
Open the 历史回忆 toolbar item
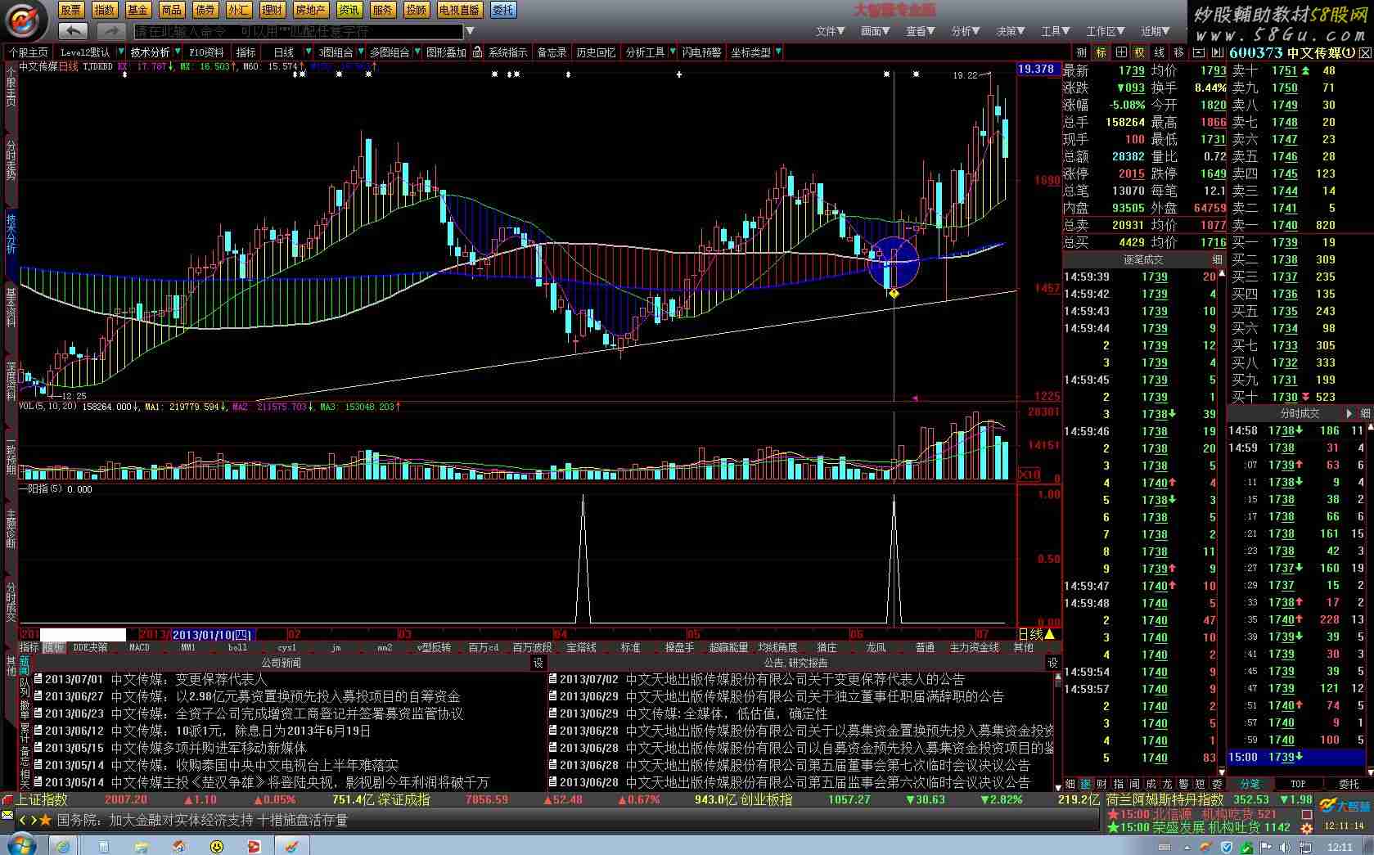596,52
